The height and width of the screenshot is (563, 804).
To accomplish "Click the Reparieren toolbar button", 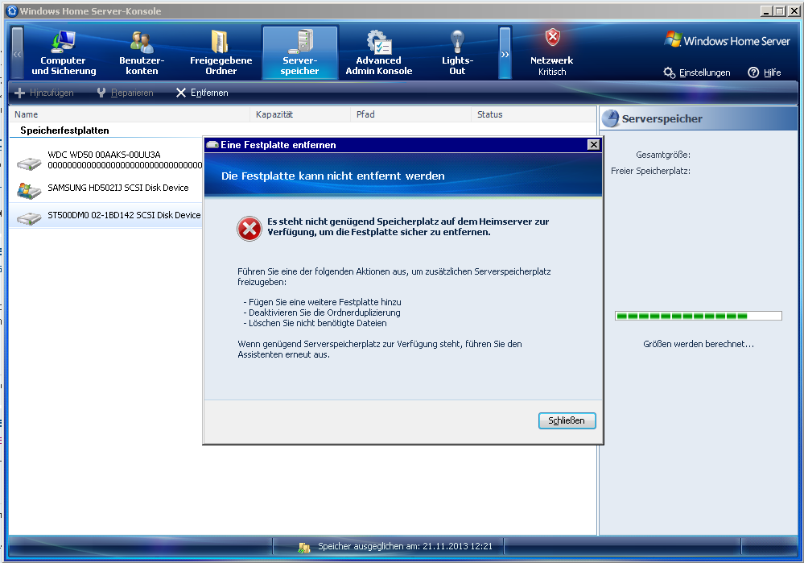I will coord(125,93).
